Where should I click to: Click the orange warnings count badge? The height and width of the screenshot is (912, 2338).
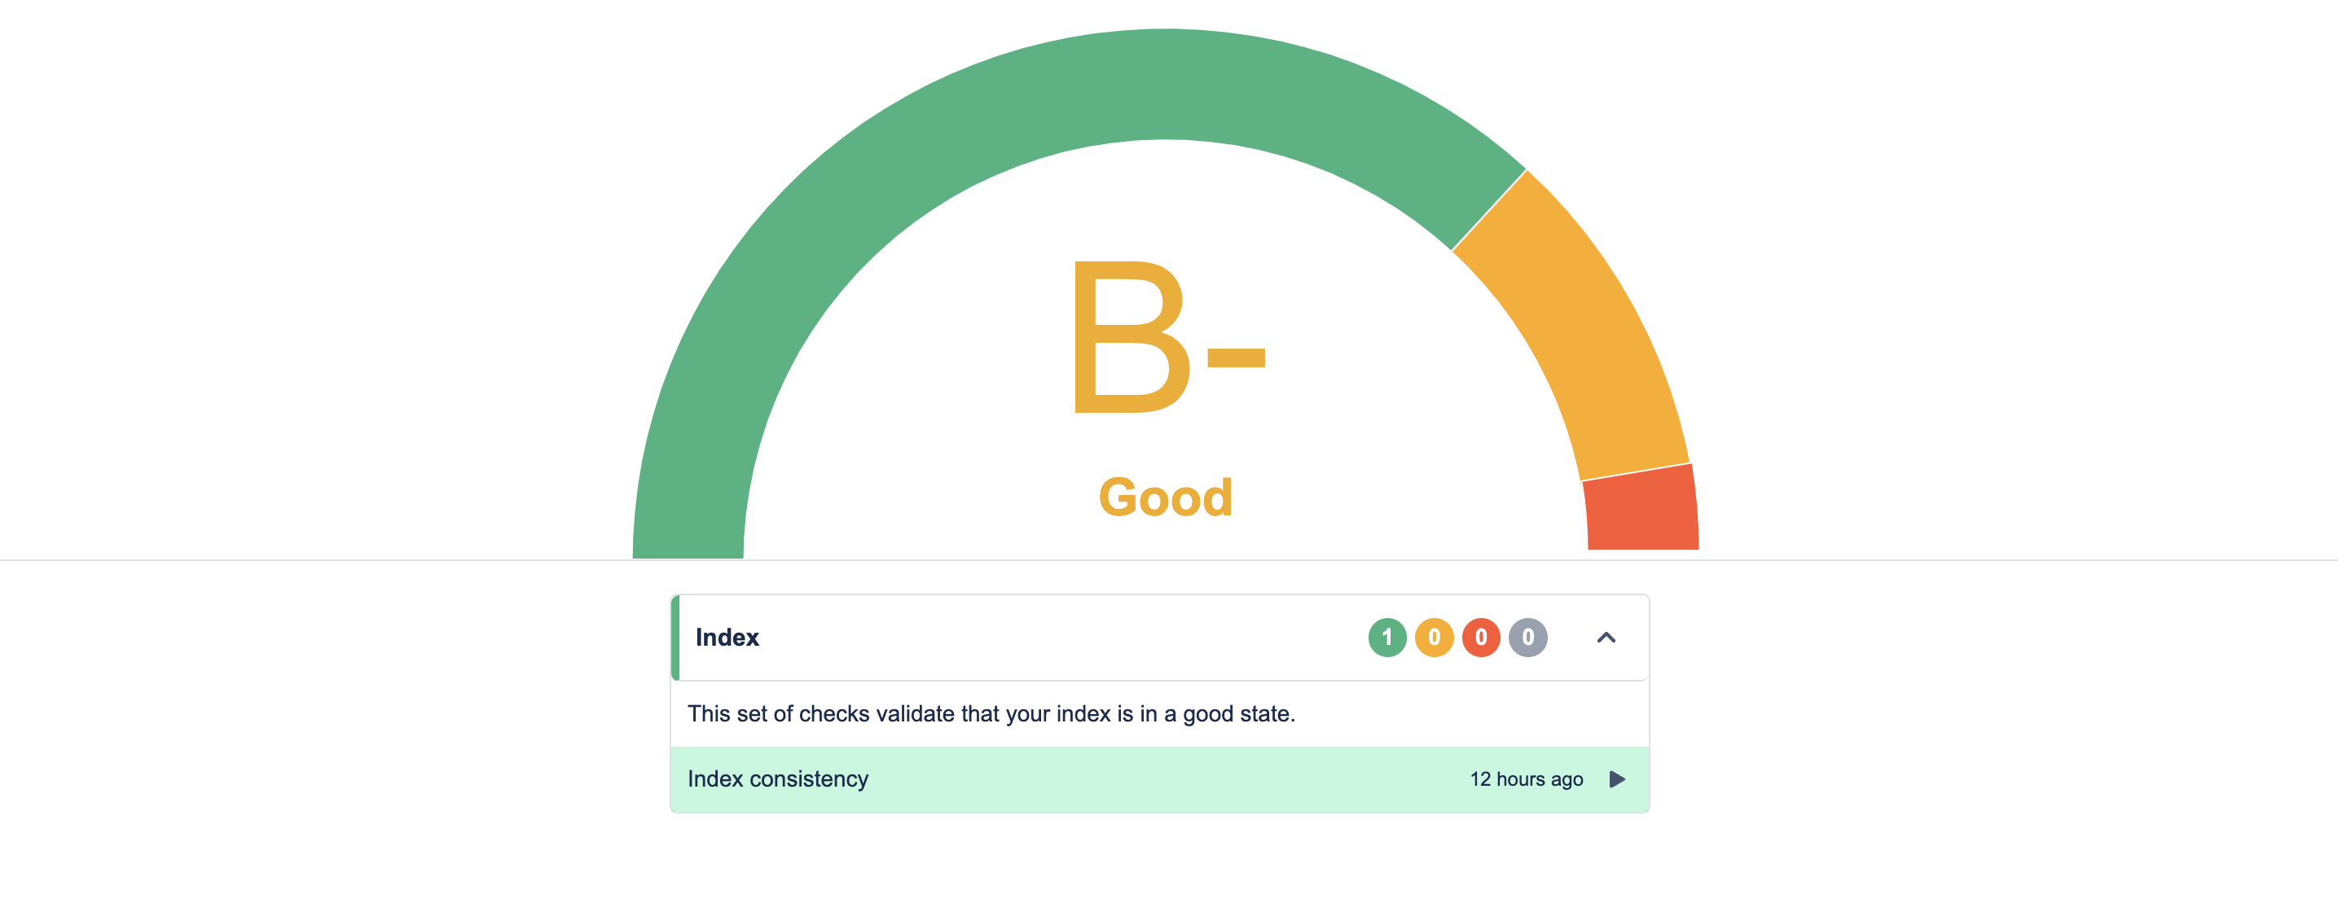(x=1433, y=637)
